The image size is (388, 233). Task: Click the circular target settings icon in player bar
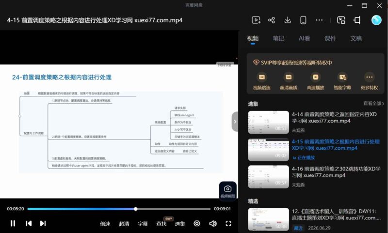click(197, 223)
